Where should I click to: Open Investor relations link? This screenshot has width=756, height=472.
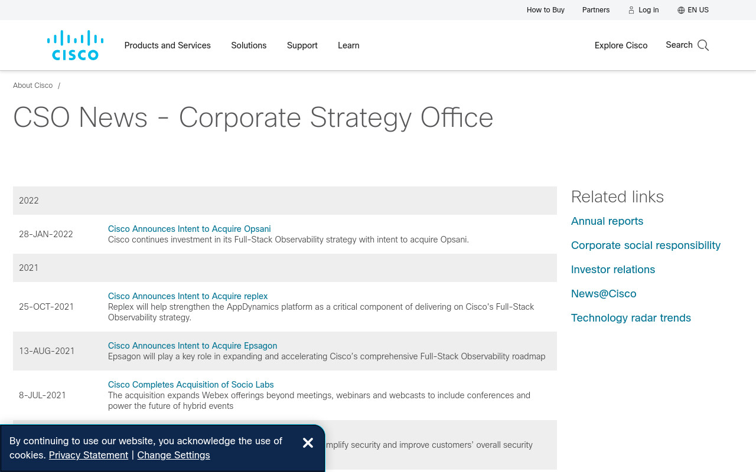[613, 270]
